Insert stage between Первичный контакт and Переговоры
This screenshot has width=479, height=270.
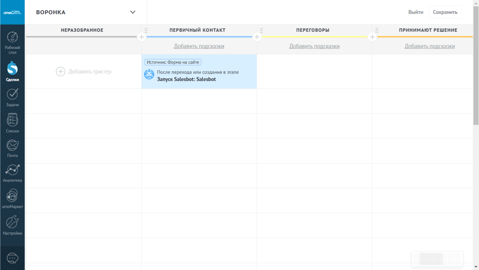pos(257,37)
